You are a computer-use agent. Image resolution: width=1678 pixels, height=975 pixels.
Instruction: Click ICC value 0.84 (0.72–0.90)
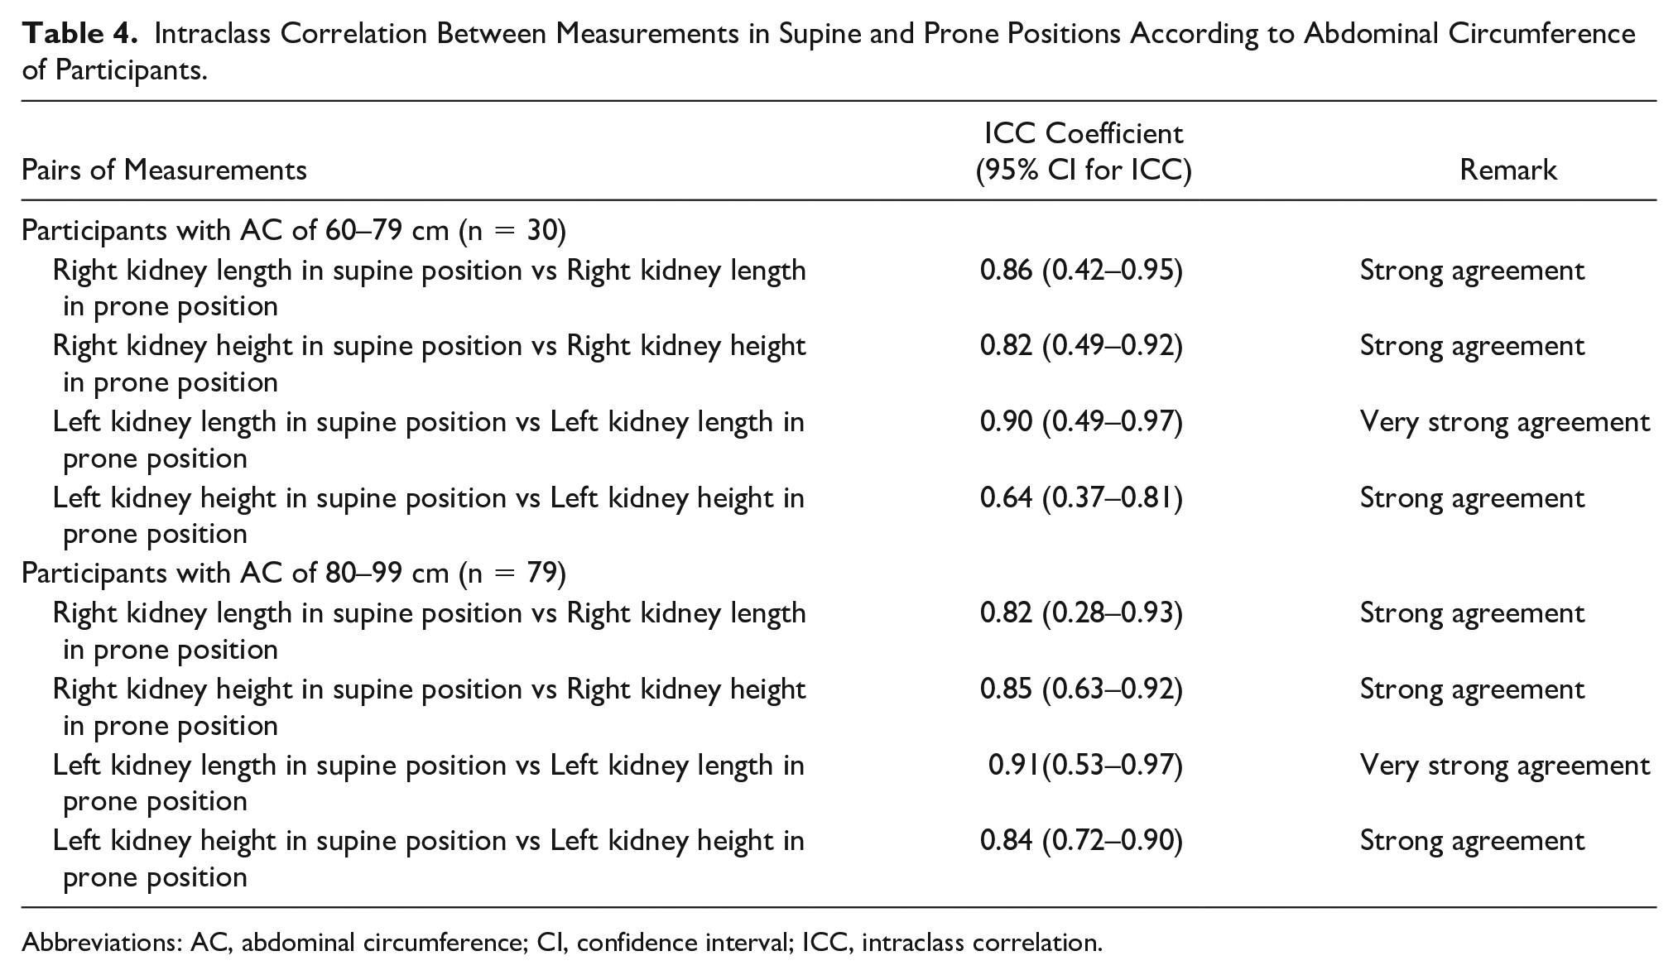point(1081,842)
